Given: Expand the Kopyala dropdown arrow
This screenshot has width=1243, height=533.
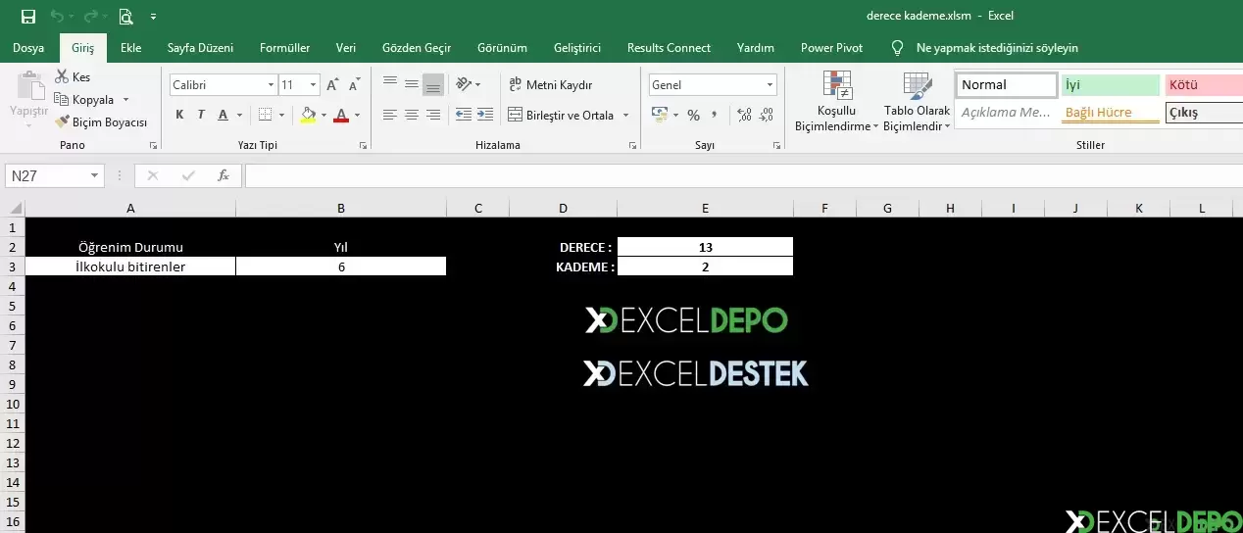Looking at the screenshot, I should 124,100.
